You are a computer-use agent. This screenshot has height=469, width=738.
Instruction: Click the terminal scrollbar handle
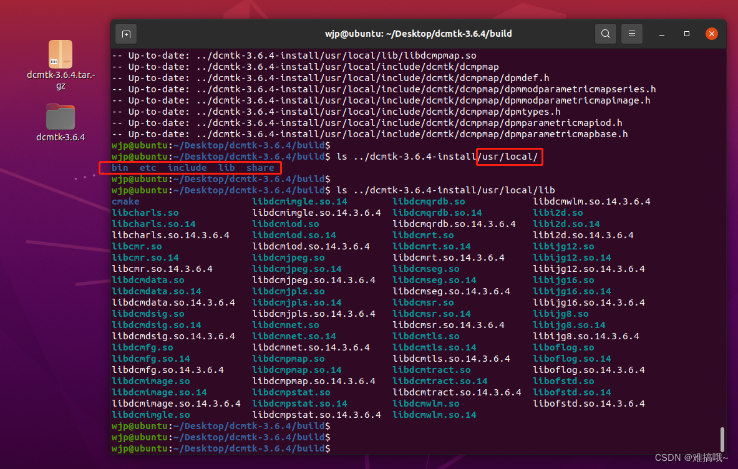722,439
